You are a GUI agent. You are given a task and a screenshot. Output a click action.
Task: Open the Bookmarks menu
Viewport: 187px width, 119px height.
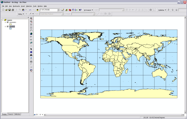(x=17, y=6)
